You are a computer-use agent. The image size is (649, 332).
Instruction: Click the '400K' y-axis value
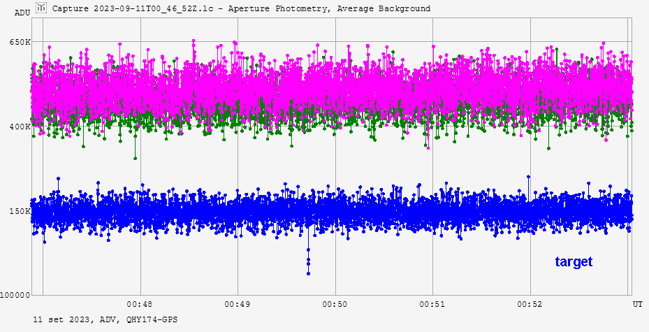[x=20, y=127]
